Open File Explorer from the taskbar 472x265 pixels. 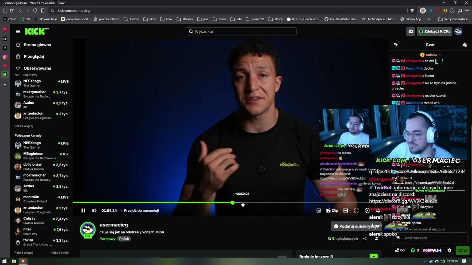click(14, 261)
